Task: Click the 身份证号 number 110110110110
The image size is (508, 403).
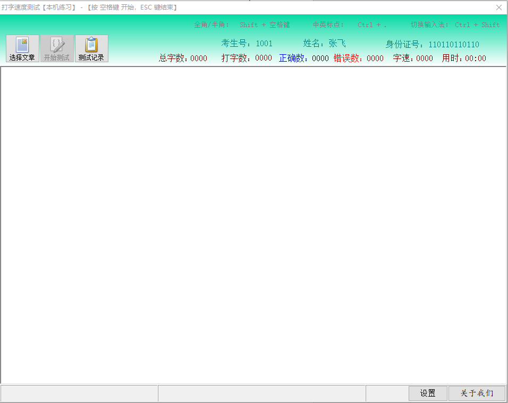Action: pyautogui.click(x=453, y=45)
